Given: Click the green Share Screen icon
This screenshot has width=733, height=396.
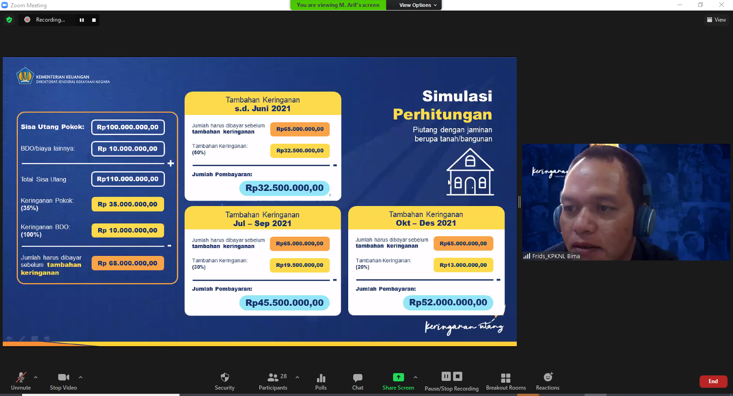Looking at the screenshot, I should (398, 377).
